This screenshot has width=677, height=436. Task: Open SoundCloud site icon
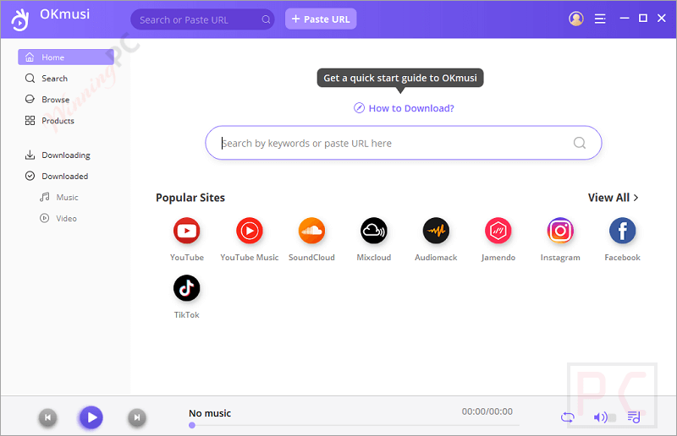(x=311, y=231)
